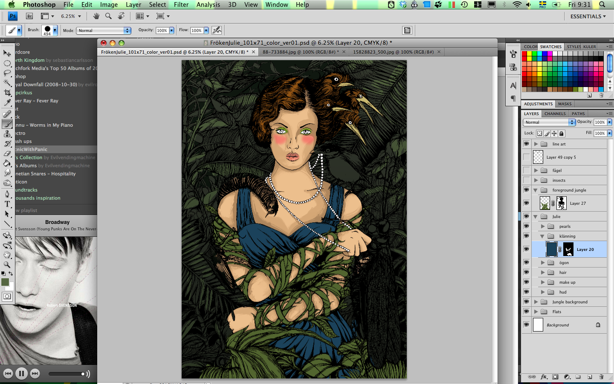The width and height of the screenshot is (614, 384).
Task: Select the Crop tool
Action: (7, 93)
